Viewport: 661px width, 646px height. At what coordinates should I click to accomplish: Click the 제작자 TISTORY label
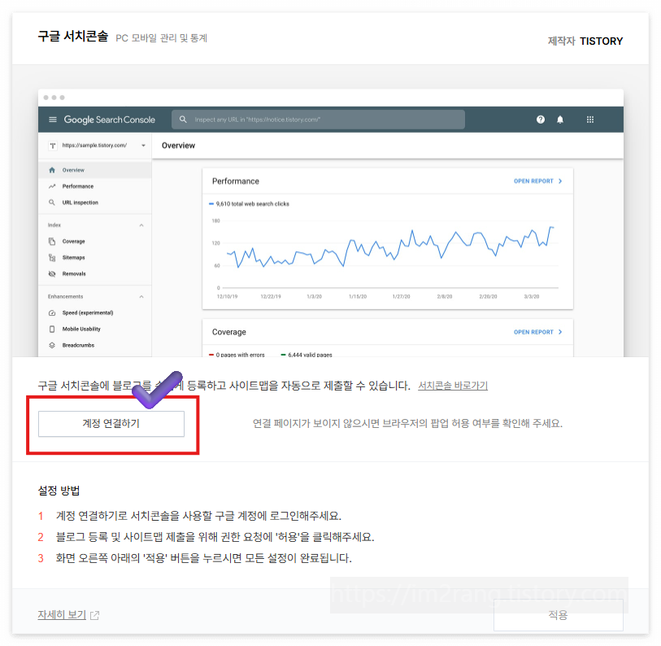coord(585,41)
